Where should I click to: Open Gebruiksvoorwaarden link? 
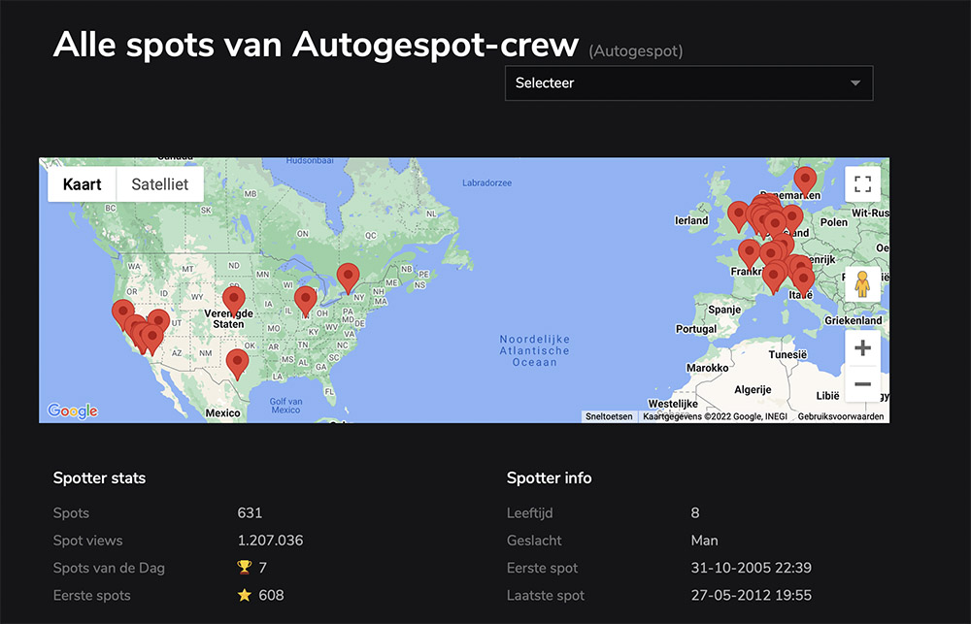coord(840,416)
